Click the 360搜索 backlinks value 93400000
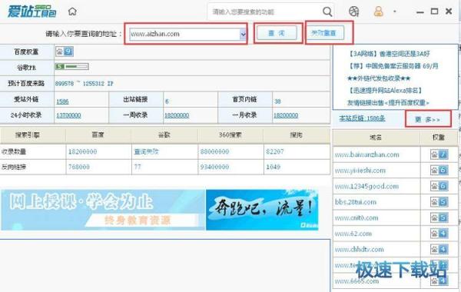Viewport: 461px width, 292px height. (214, 167)
